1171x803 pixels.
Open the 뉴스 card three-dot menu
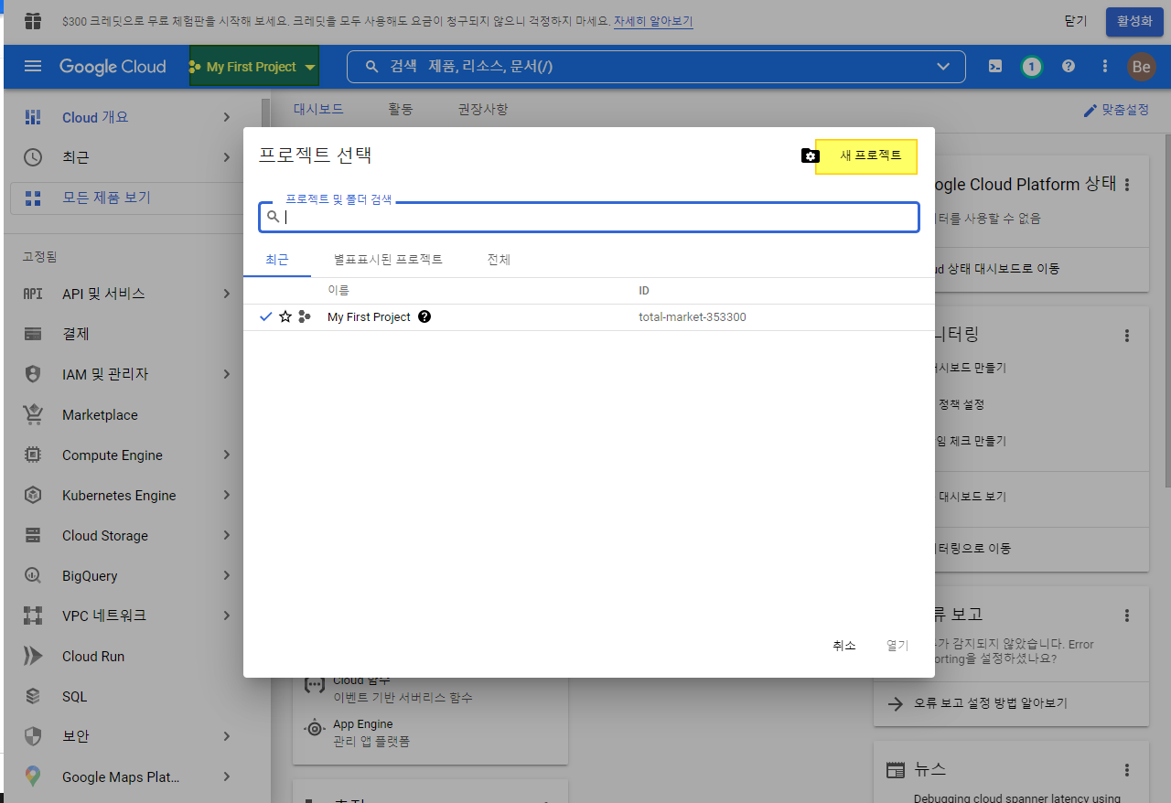pos(1127,770)
